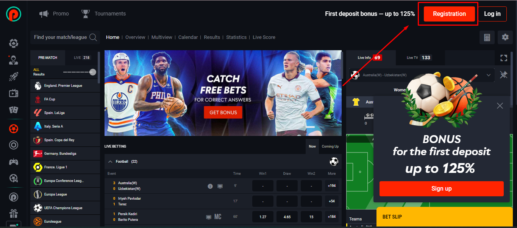Image resolution: width=517 pixels, height=228 pixels.
Task: Select the football icon in left sidebar
Action: tap(14, 129)
